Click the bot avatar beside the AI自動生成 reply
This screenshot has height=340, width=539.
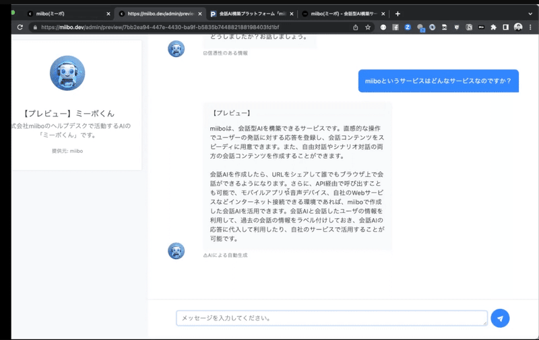(176, 251)
